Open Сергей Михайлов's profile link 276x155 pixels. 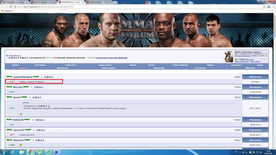[x=23, y=77]
